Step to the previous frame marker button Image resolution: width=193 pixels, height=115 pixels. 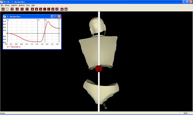[x=37, y=9]
